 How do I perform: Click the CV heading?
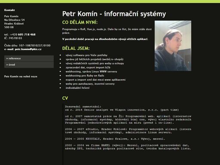point(65,98)
